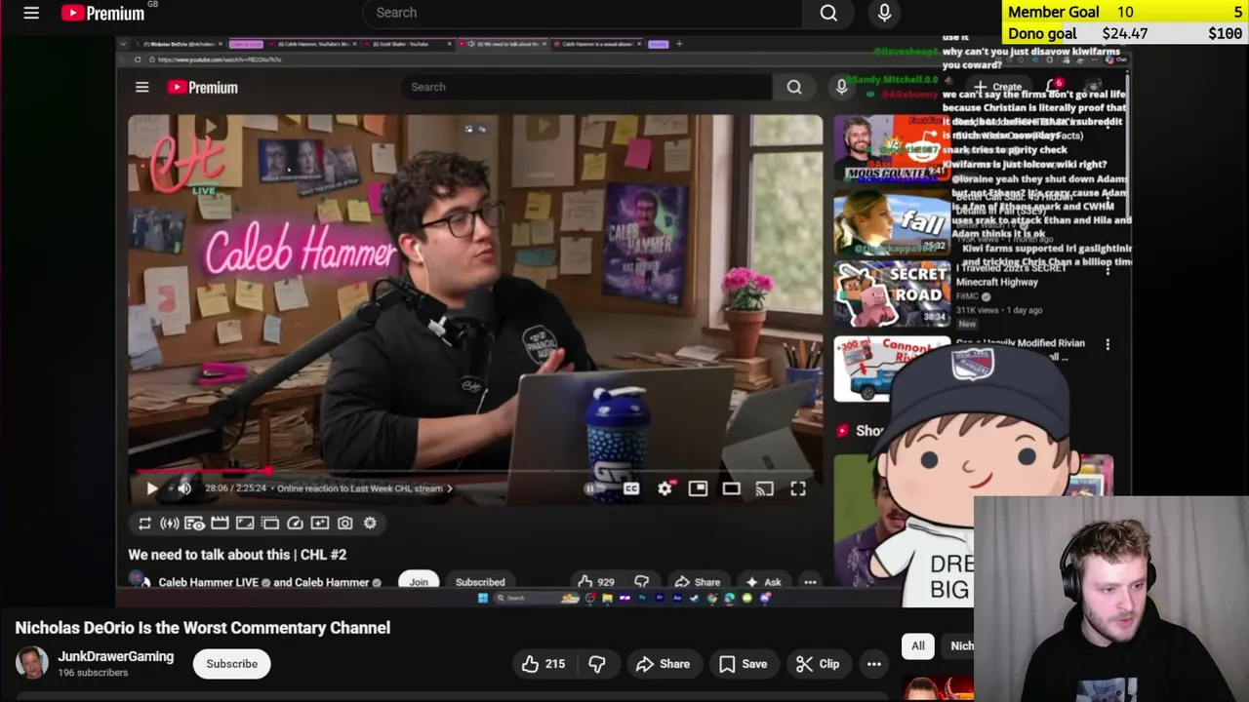This screenshot has height=702, width=1249.
Task: Cast the video to a TV
Action: pyautogui.click(x=764, y=488)
